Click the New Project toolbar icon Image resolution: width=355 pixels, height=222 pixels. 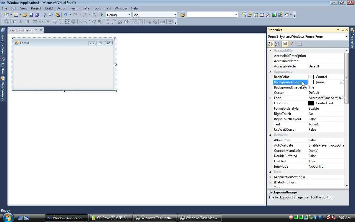point(7,15)
